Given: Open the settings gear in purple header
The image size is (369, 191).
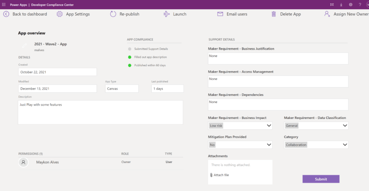Looking at the screenshot, I should [351, 4].
